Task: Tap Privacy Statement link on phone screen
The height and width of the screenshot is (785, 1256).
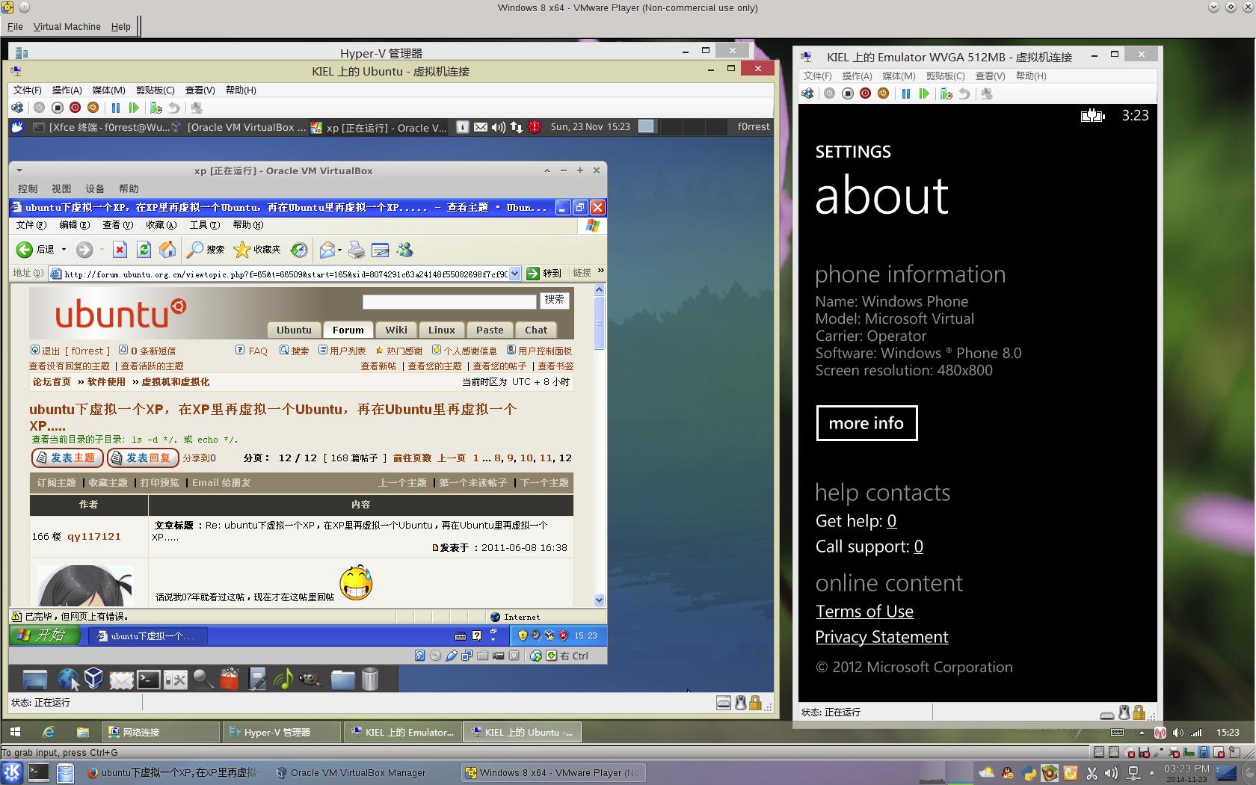Action: (x=881, y=637)
